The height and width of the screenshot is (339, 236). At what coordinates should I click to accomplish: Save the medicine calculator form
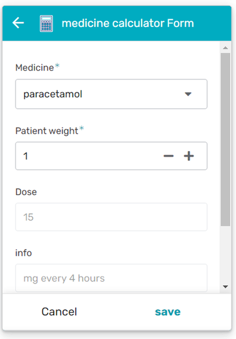tap(168, 312)
